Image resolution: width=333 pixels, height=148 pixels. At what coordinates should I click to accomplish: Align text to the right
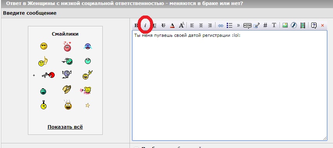coord(210,26)
